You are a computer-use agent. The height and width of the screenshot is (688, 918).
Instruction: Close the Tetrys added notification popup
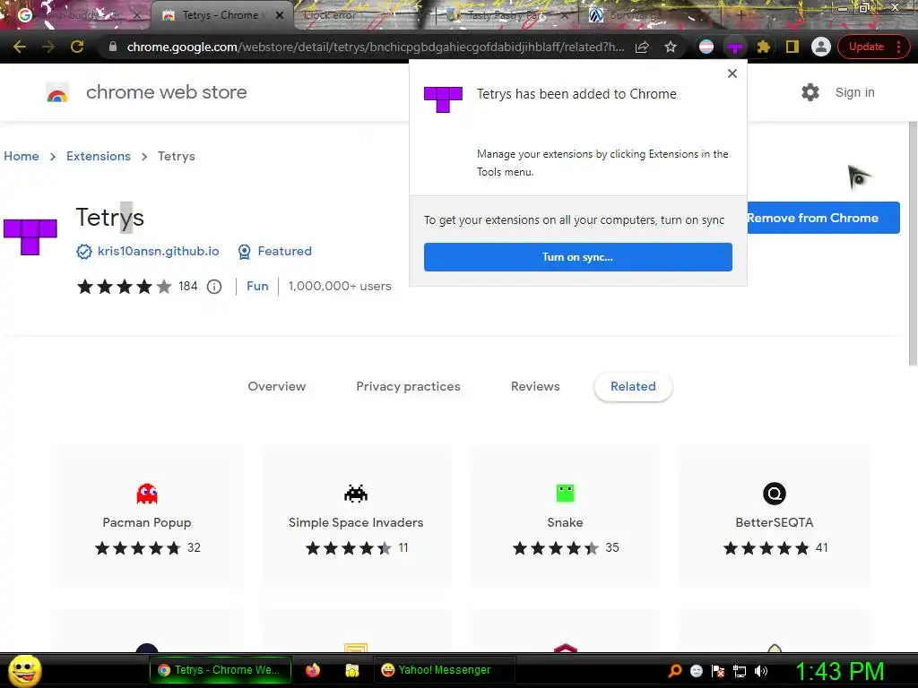coord(732,73)
